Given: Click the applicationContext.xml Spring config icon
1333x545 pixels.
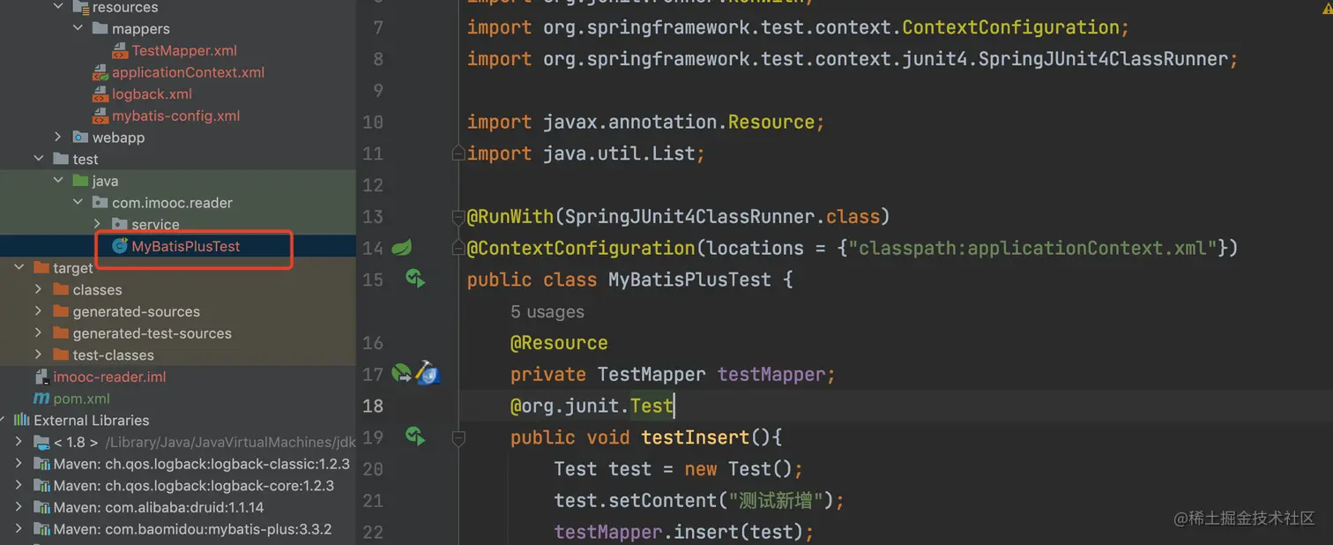Looking at the screenshot, I should (x=100, y=72).
